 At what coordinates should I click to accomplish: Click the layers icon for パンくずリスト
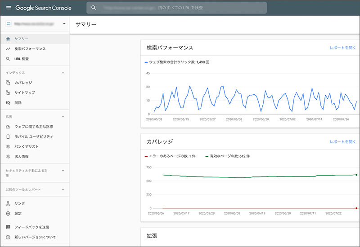tap(8, 147)
